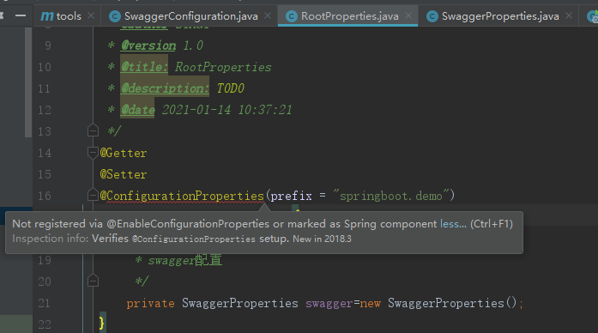Close the tools tab
598x333 pixels.
pyautogui.click(x=91, y=15)
